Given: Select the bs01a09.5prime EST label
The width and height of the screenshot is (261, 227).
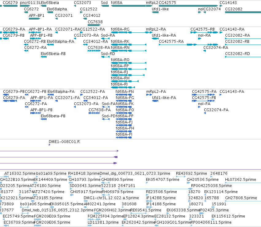Looking at the screenshot, I should click(51, 174).
